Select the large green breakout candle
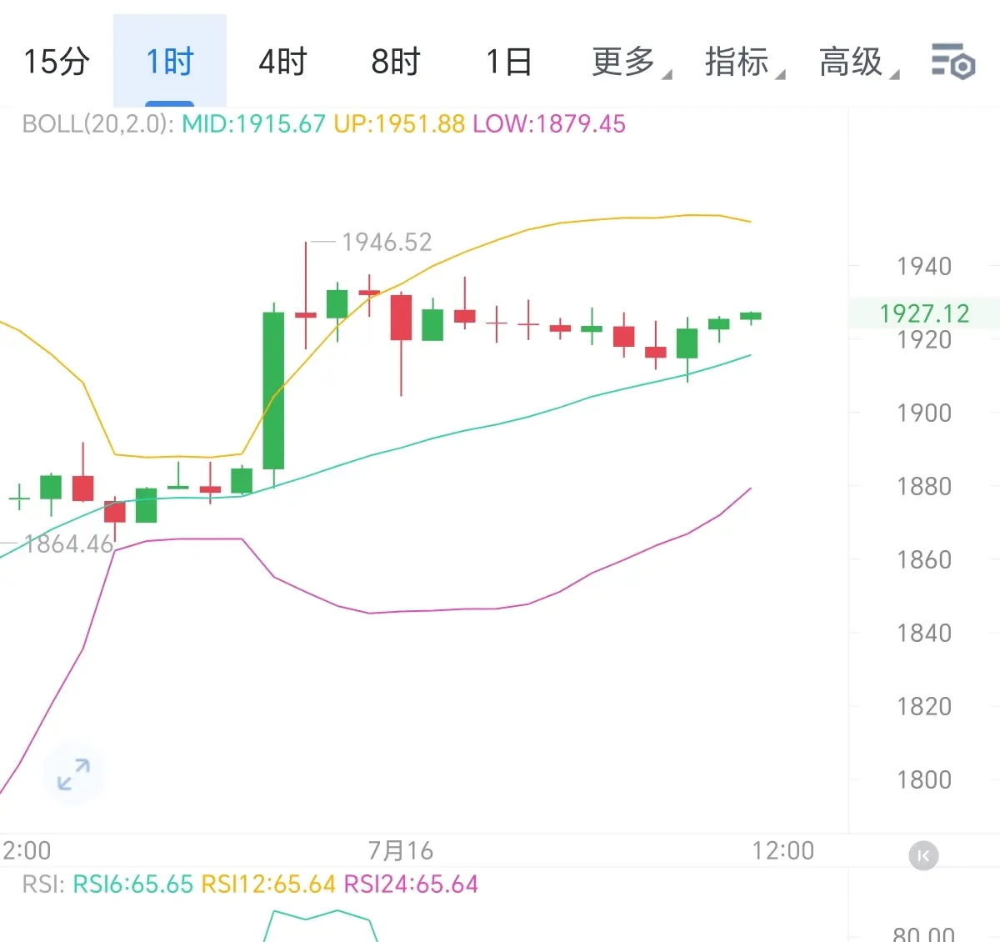Viewport: 1000px width, 942px height. [x=273, y=390]
